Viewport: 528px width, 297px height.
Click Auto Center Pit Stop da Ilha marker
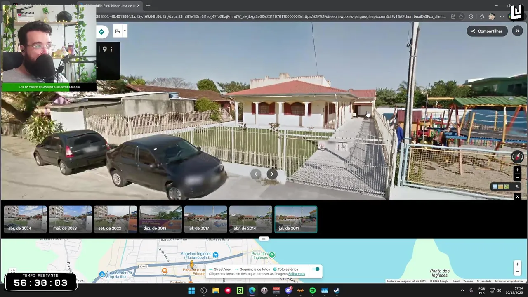[x=102, y=274]
